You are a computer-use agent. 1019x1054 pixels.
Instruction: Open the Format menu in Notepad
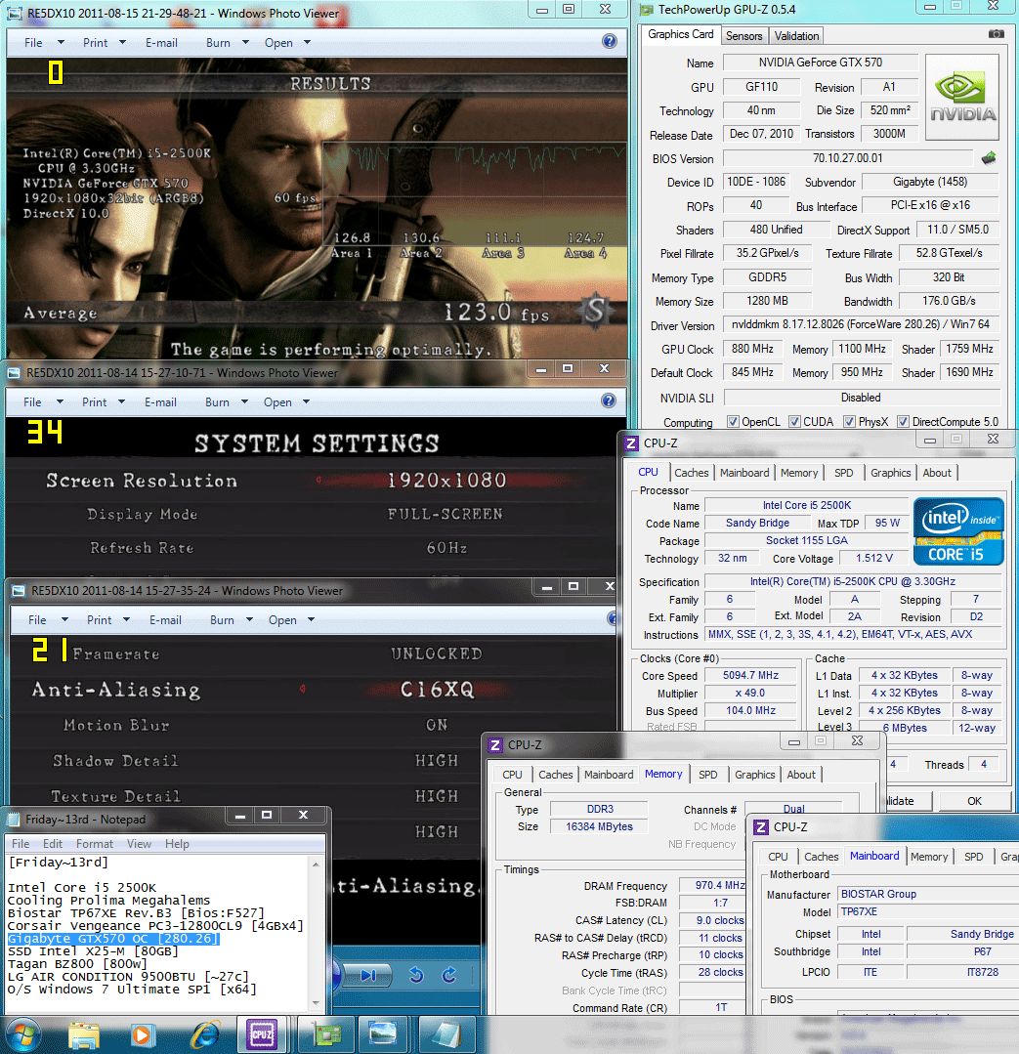tap(95, 844)
